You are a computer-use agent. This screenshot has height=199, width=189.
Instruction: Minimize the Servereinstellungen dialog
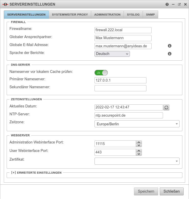tap(173, 4)
